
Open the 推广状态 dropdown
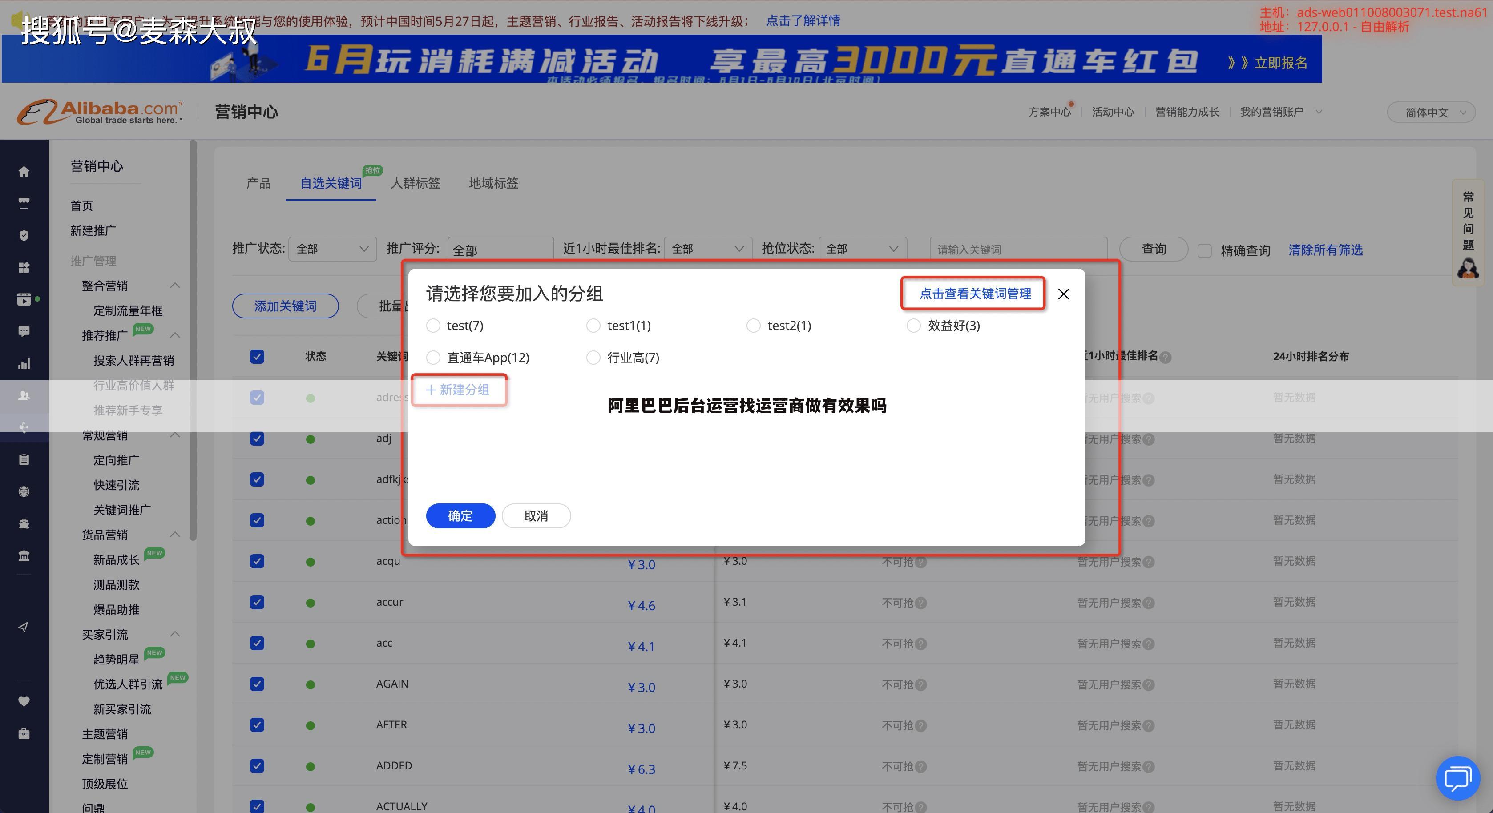click(x=333, y=249)
